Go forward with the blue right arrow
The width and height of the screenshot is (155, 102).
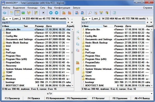56,13
